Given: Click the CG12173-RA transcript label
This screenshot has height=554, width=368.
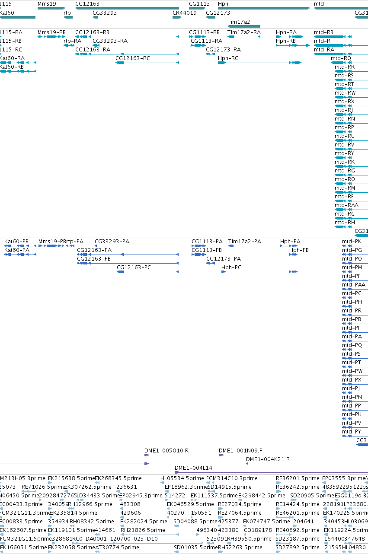Looking at the screenshot, I should point(224,50).
